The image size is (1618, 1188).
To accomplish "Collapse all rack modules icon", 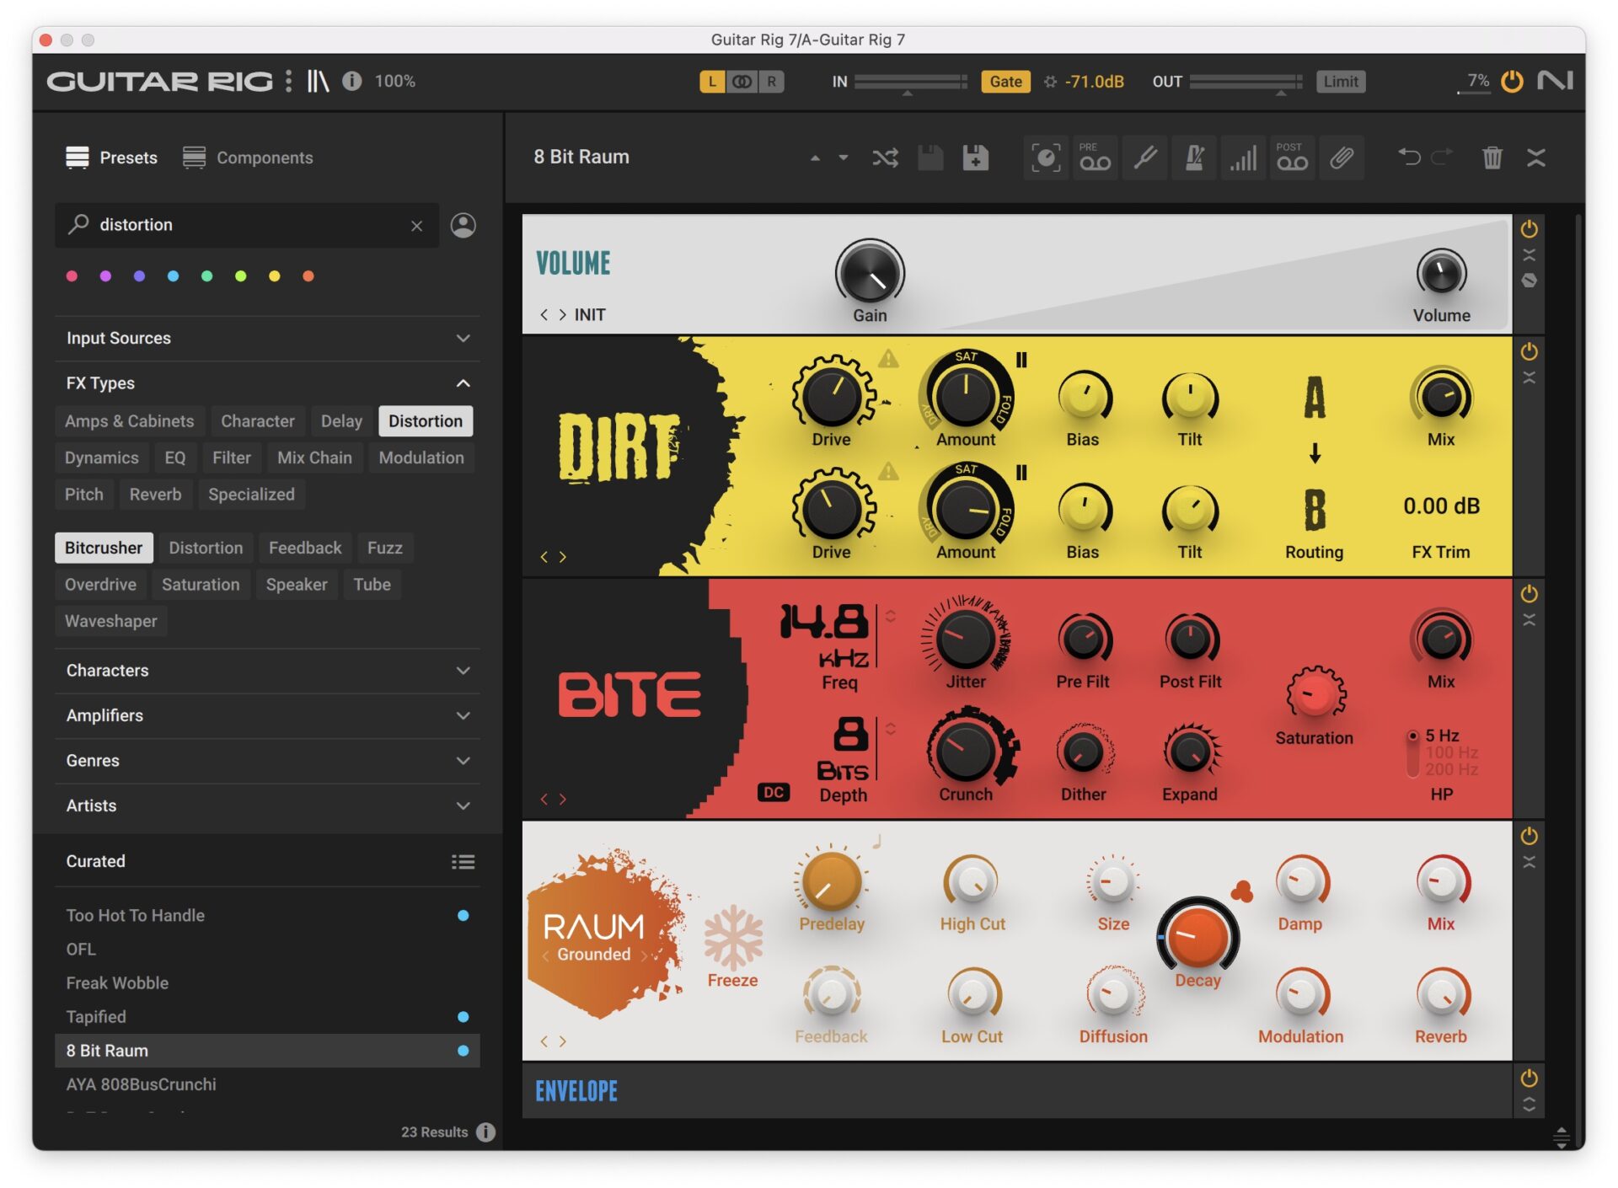I will click(x=1536, y=158).
